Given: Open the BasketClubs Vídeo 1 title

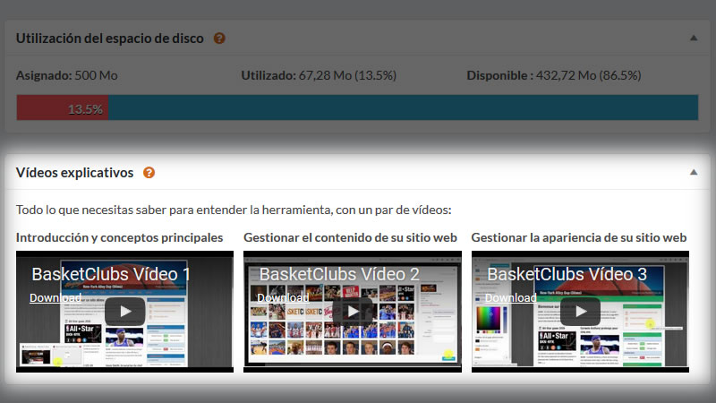Looking at the screenshot, I should tap(111, 274).
